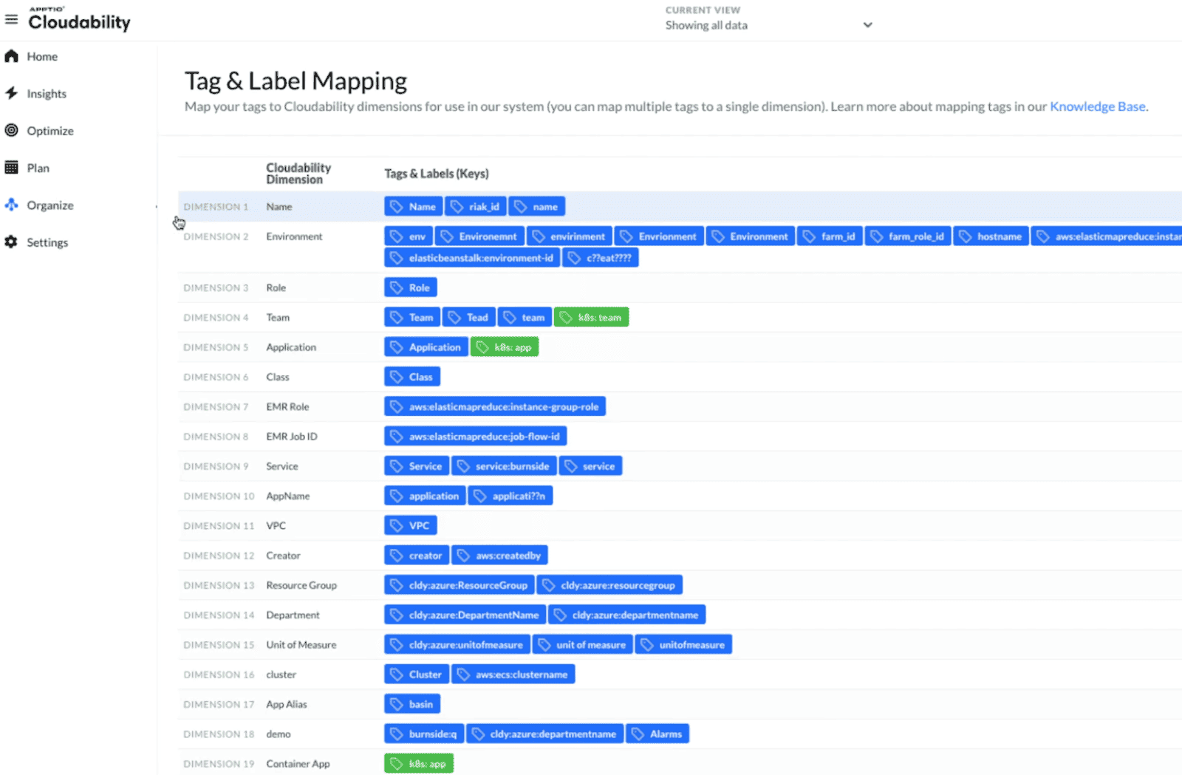Click the aws:elasticmapreduce:job-flow-id tag
1182x775 pixels.
(x=476, y=436)
